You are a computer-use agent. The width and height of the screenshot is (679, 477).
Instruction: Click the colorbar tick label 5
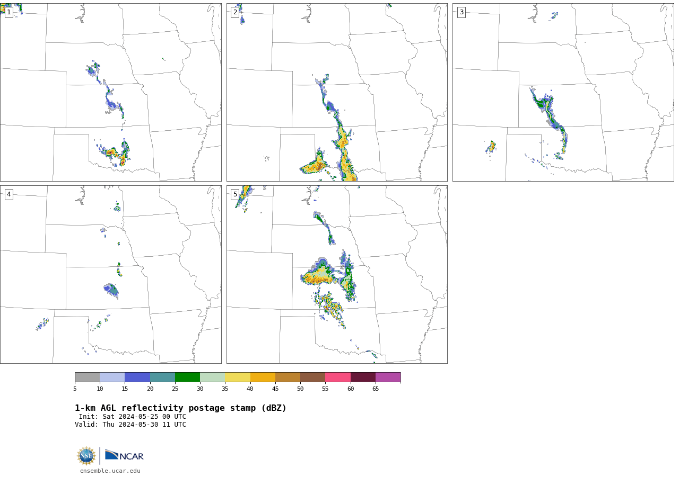[75, 389]
